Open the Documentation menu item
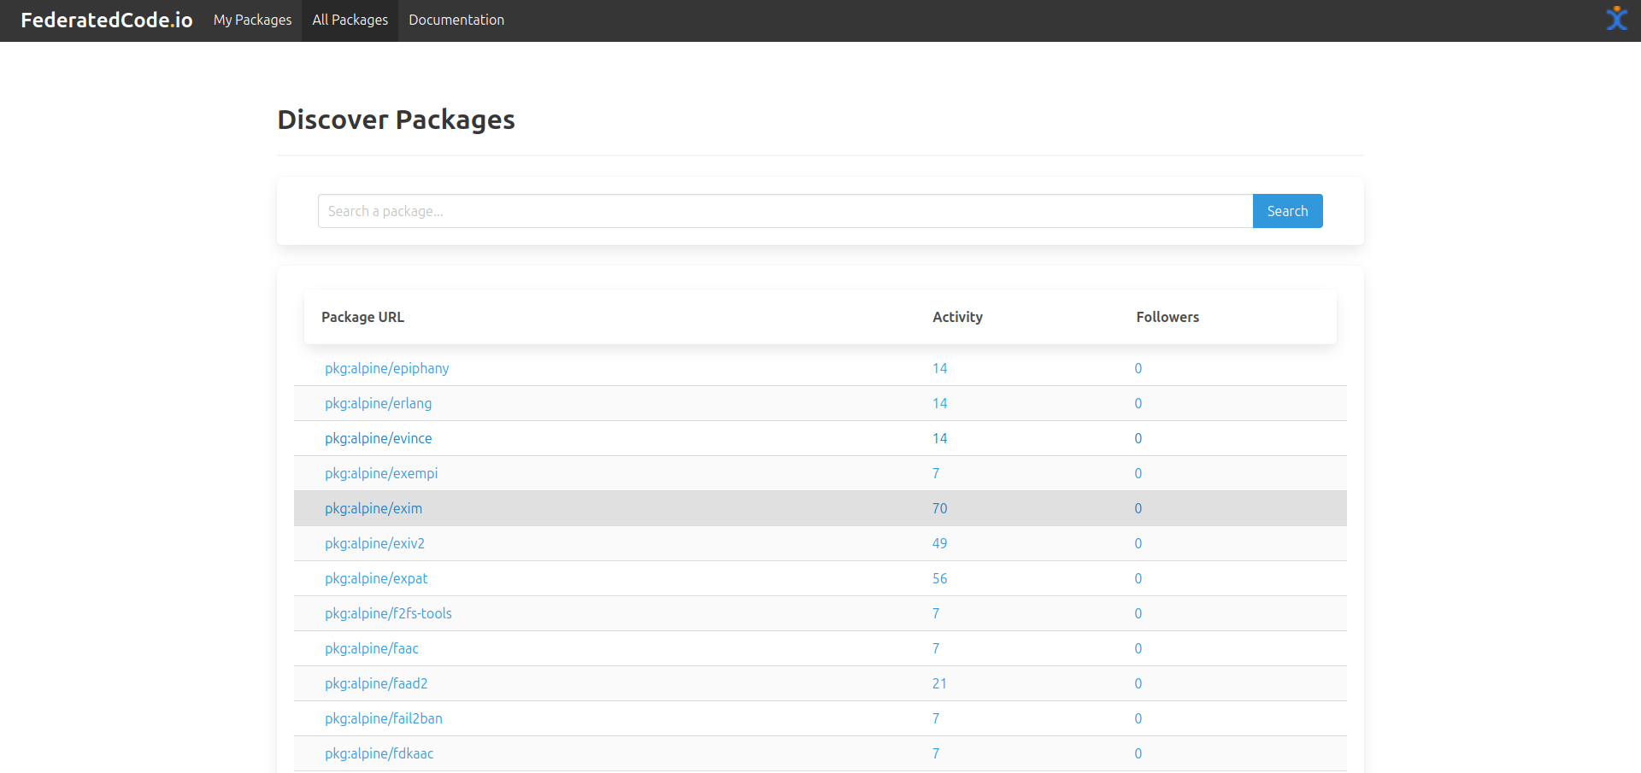The width and height of the screenshot is (1641, 773). pos(456,20)
